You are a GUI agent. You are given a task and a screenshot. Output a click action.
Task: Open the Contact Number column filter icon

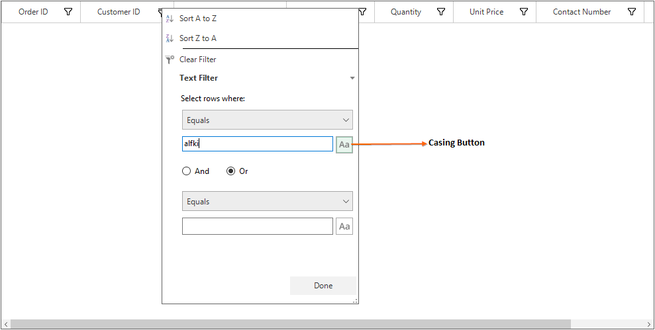[x=632, y=12]
